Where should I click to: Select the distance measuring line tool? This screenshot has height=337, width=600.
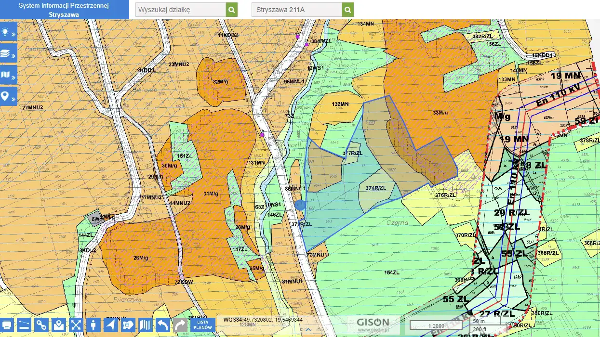click(x=24, y=325)
